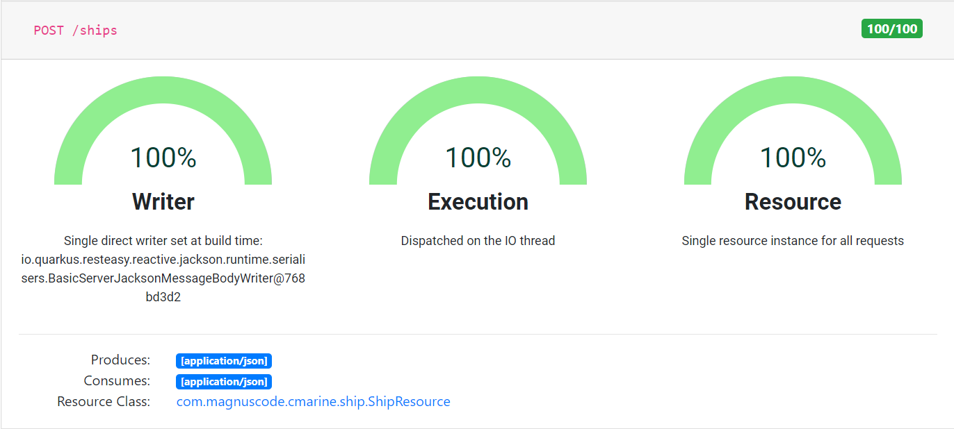This screenshot has height=429, width=954.
Task: Select the "POST /ships" endpoint text
Action: (76, 31)
